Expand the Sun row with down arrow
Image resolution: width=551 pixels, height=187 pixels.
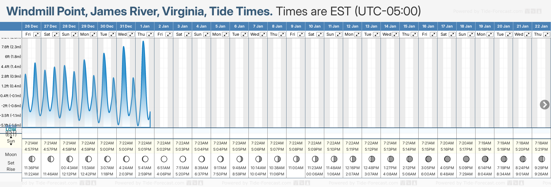click(x=11, y=144)
